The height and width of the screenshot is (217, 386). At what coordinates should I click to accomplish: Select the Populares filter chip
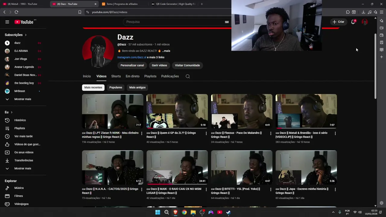coord(116,87)
